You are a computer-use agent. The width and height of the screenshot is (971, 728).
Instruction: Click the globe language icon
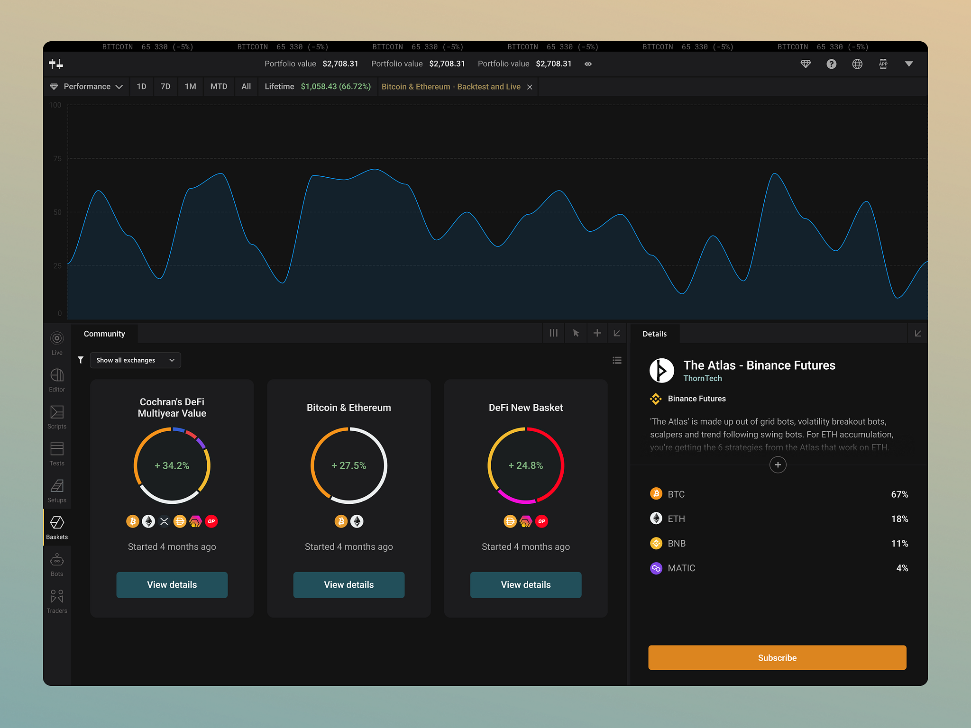coord(857,64)
